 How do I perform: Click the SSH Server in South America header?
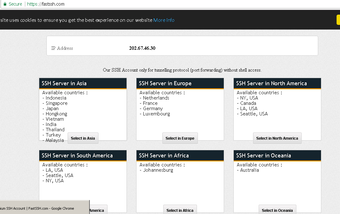[77, 156]
